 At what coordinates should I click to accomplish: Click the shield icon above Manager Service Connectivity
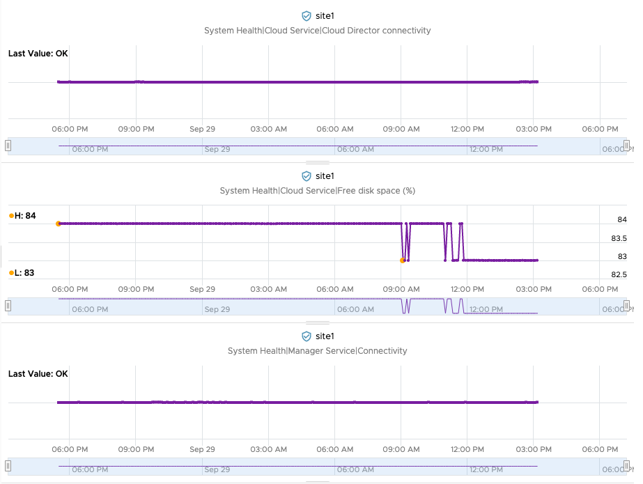306,336
